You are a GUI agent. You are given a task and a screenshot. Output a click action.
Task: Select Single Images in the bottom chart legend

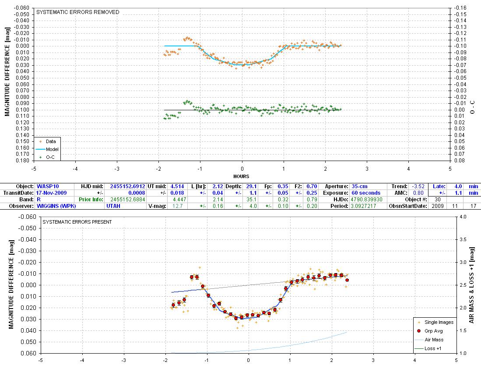click(x=435, y=322)
